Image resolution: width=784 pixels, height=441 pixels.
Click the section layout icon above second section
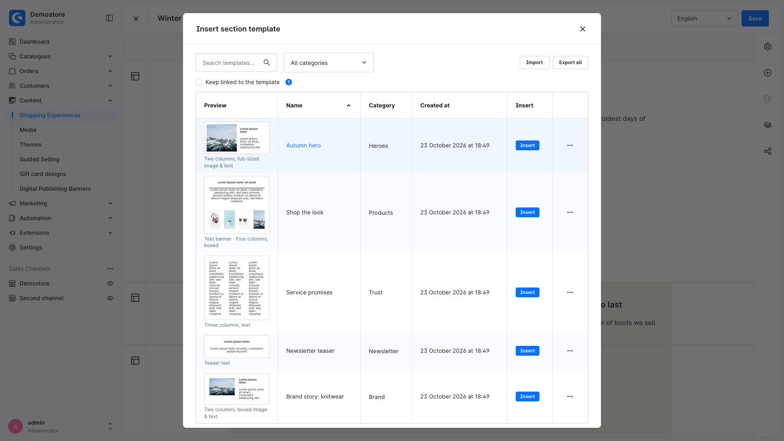click(135, 298)
